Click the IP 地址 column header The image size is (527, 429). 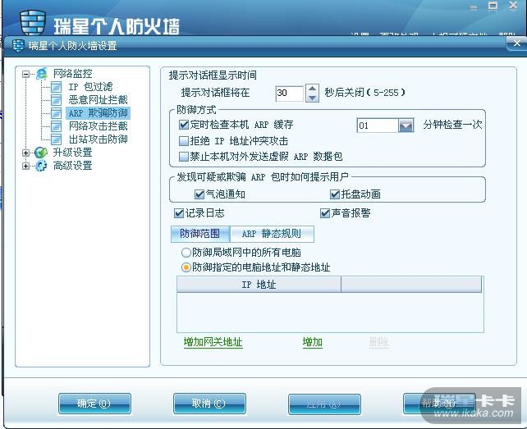259,285
